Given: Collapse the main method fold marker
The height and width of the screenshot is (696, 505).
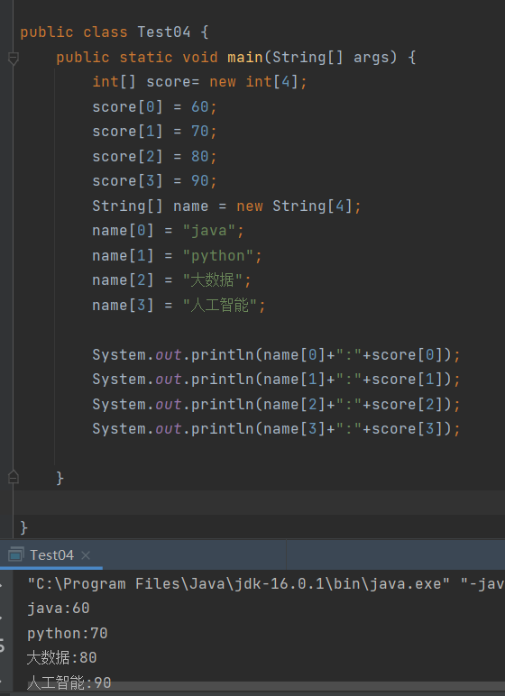Looking at the screenshot, I should [14, 58].
